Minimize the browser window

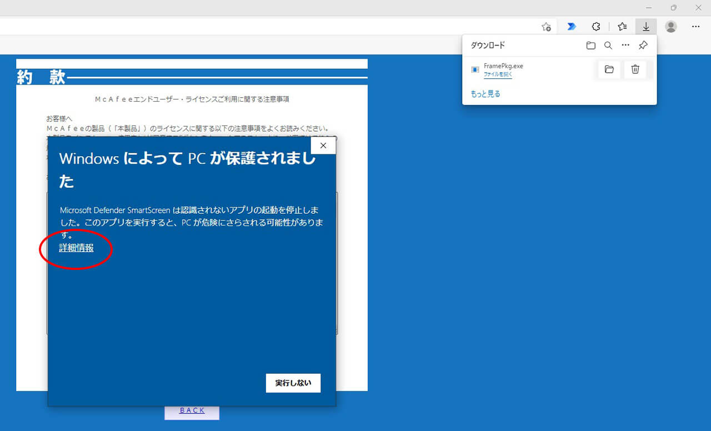648,8
